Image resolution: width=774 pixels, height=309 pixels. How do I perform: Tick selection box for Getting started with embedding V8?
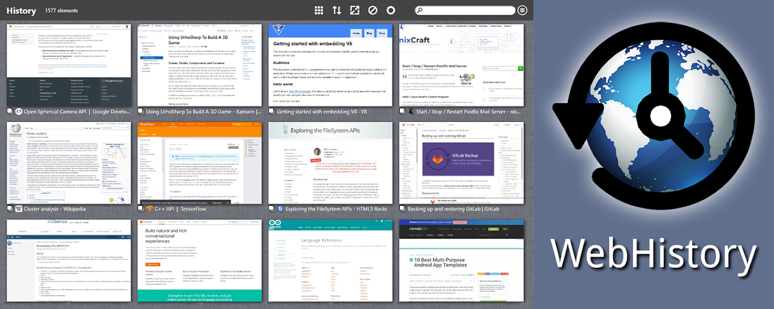(x=271, y=112)
